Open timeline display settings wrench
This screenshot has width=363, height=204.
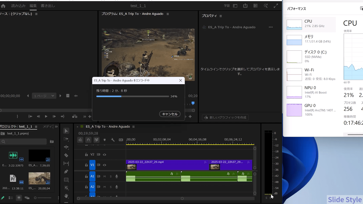[x=113, y=140]
